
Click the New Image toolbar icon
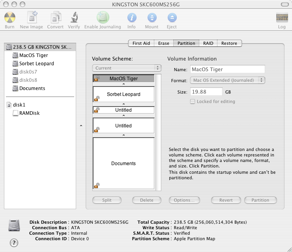[32, 17]
